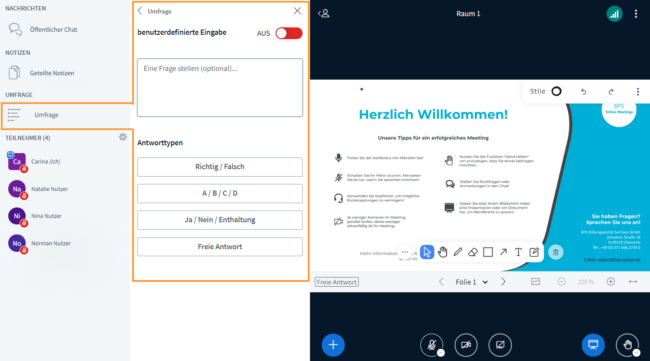650x361 pixels.
Task: Select the pencil drawing tool on the whiteboard
Action: pos(457,252)
